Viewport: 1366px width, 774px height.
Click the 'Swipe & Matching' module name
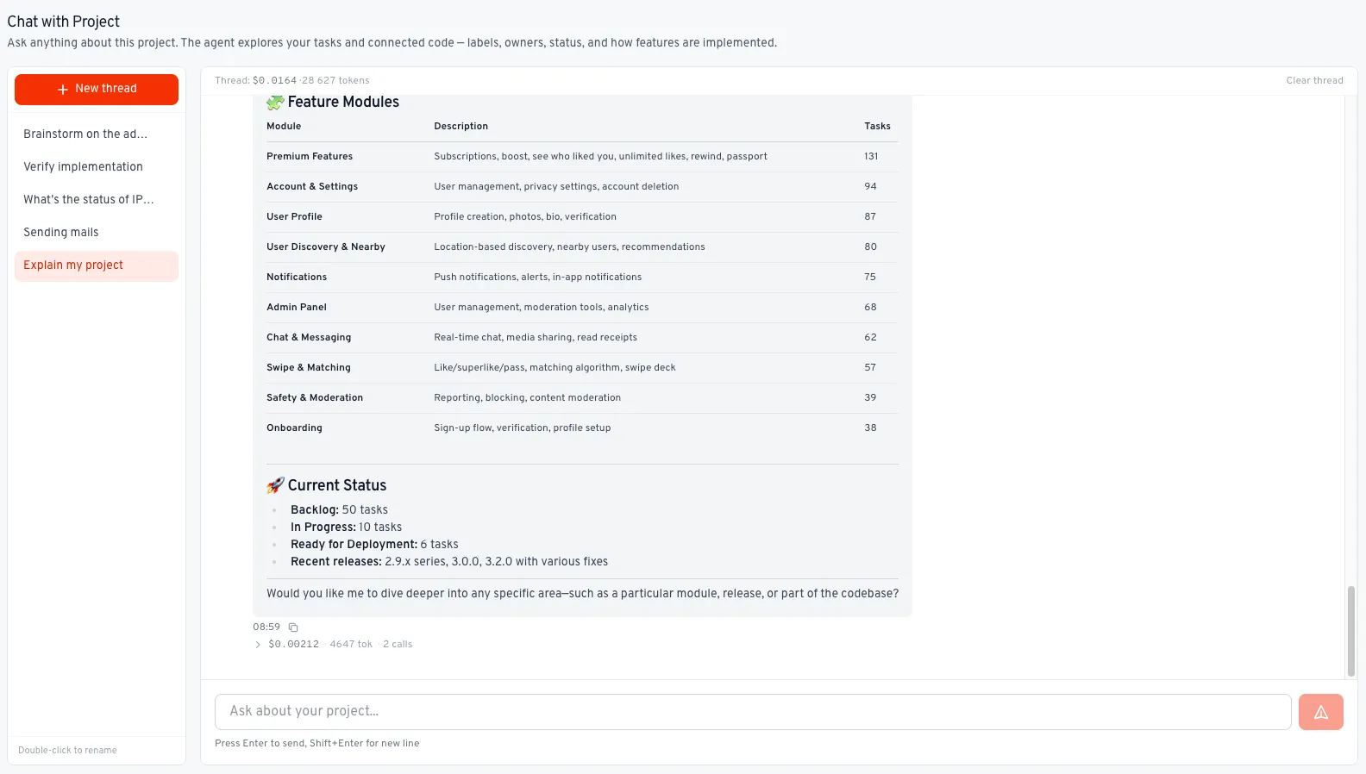(309, 368)
